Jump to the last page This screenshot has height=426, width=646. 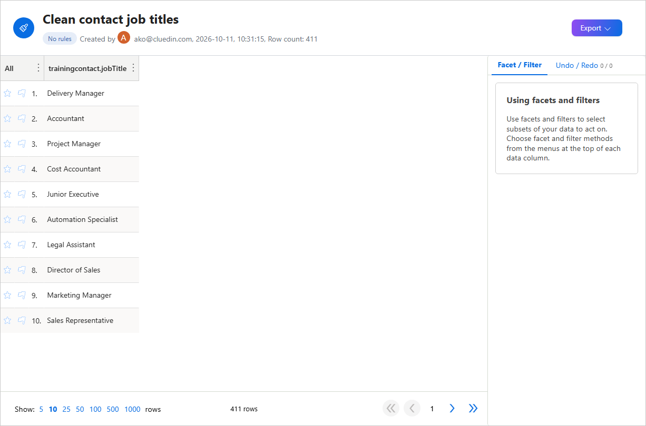click(x=473, y=409)
